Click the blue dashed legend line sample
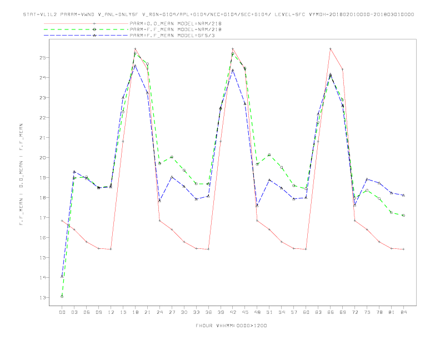 86,36
